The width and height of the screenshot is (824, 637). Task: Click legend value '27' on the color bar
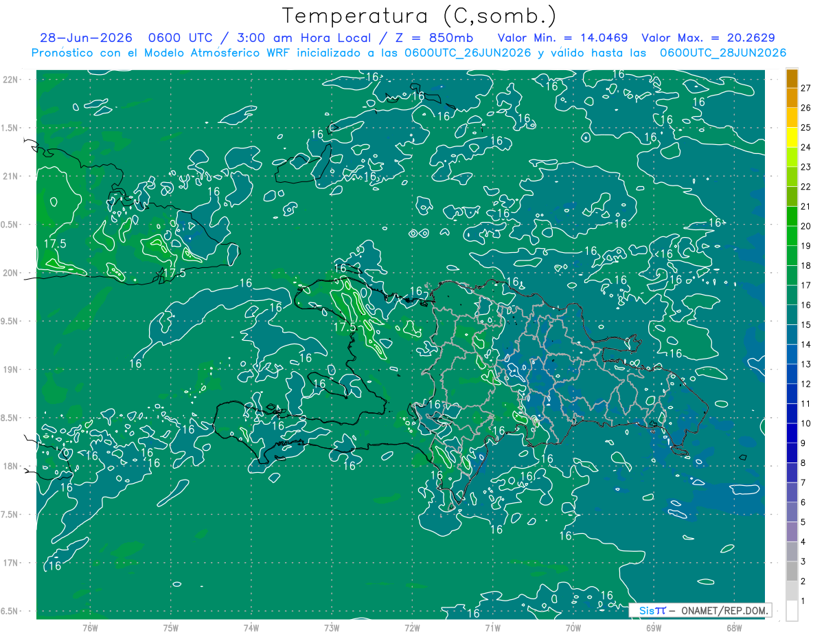(x=805, y=88)
